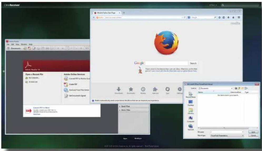Click the back icon in PowerPoint Viewer dialog
The width and height of the screenshot is (262, 151).
[x=236, y=88]
